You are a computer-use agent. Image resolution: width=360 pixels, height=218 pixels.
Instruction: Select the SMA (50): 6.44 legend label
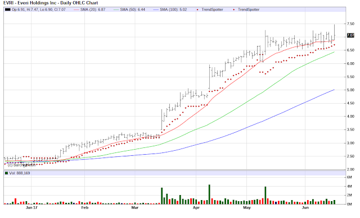click(133, 10)
